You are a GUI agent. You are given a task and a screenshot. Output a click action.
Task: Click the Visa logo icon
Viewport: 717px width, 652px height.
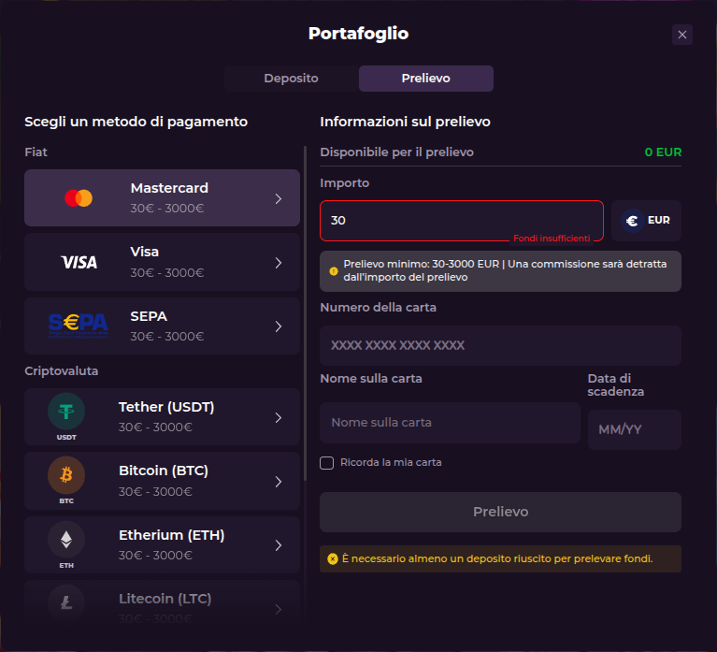pyautogui.click(x=79, y=262)
